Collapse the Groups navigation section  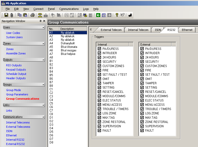tap(43, 85)
